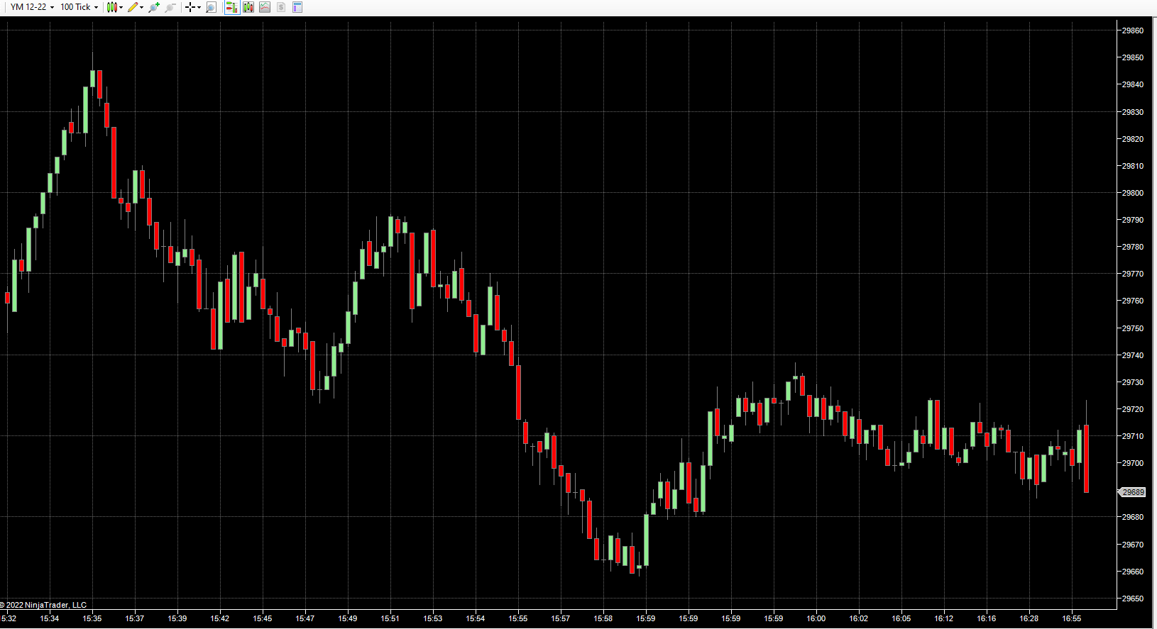Select the pencil drawing tools icon
Screen dimensions: 1157x629
pyautogui.click(x=133, y=7)
